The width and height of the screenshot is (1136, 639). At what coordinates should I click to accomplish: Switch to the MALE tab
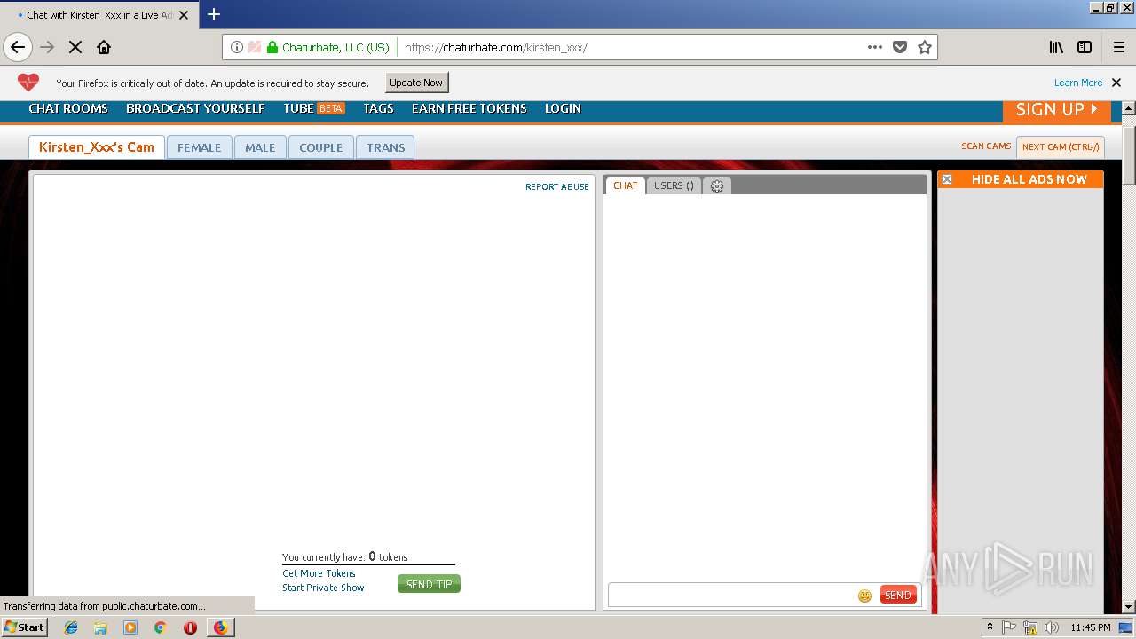click(260, 147)
